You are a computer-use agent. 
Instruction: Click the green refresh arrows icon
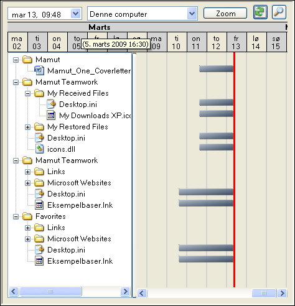260,12
